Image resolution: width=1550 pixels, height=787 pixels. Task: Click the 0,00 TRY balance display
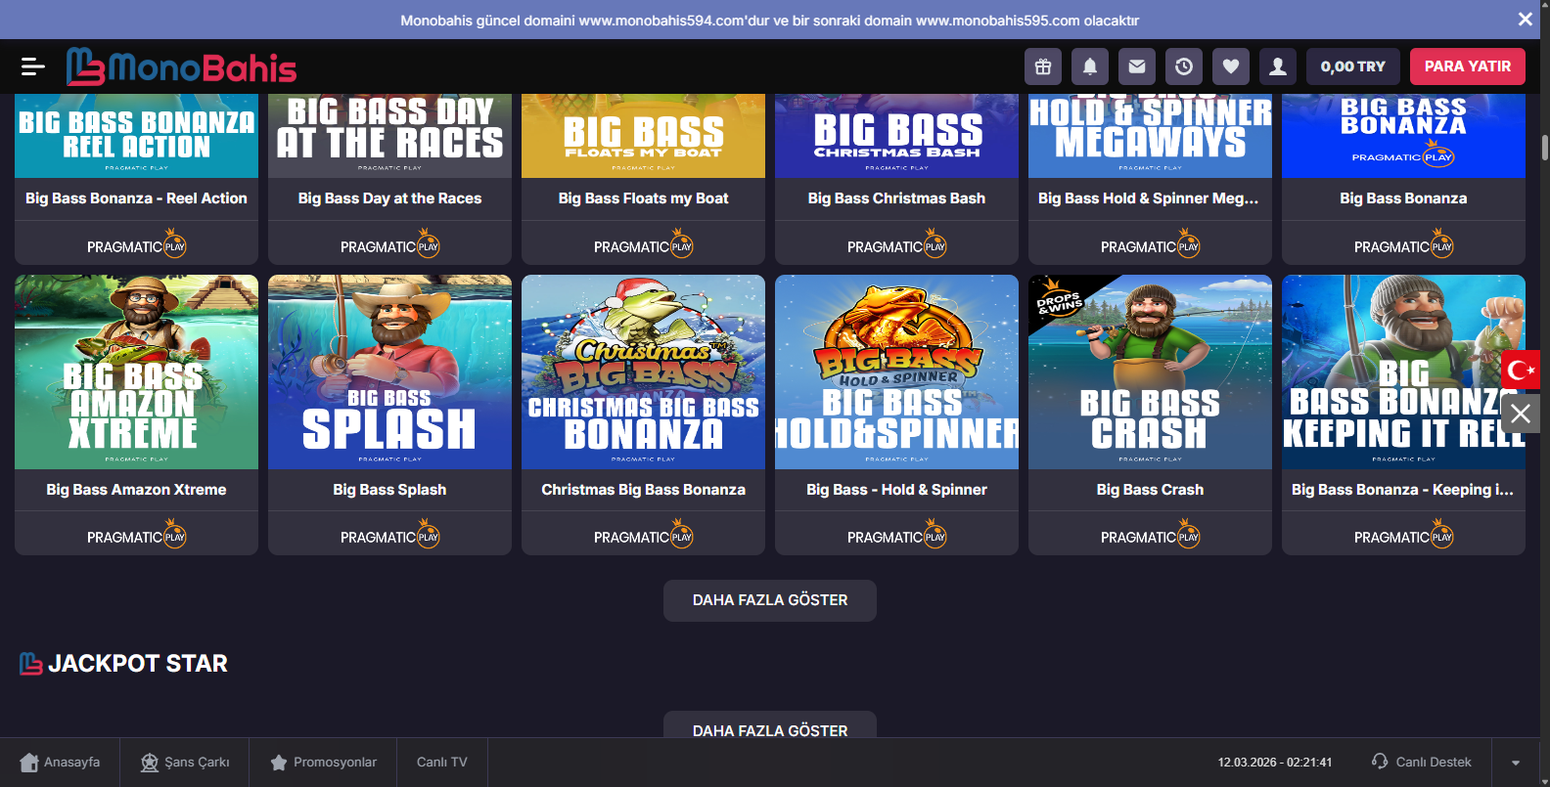click(1352, 66)
